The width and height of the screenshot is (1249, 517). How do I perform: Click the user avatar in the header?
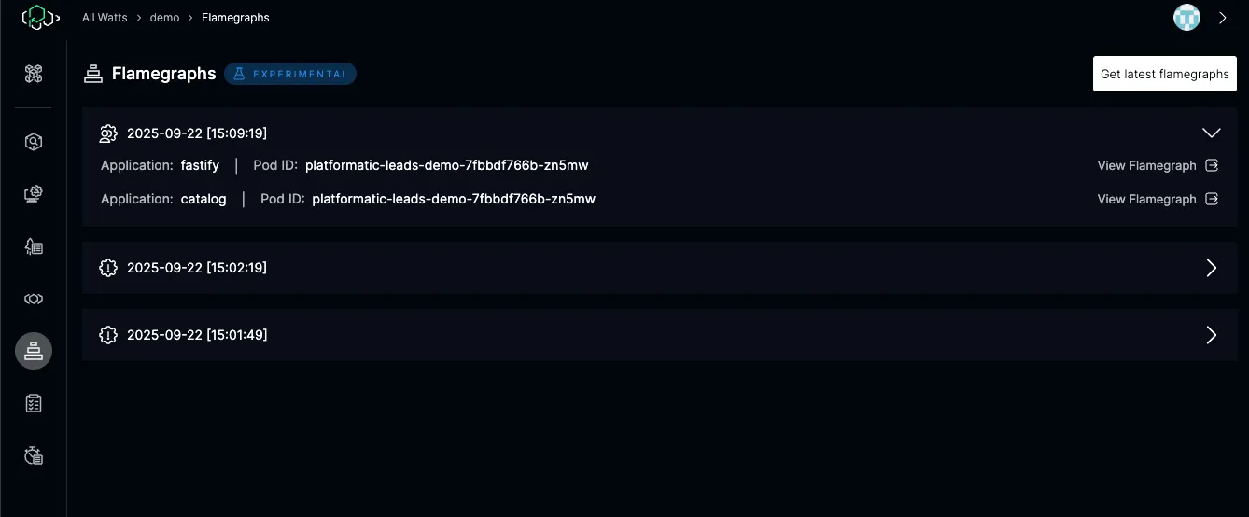click(1186, 18)
